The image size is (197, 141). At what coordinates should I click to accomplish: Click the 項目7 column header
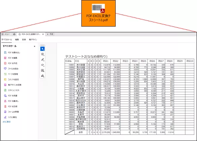coord(161,61)
